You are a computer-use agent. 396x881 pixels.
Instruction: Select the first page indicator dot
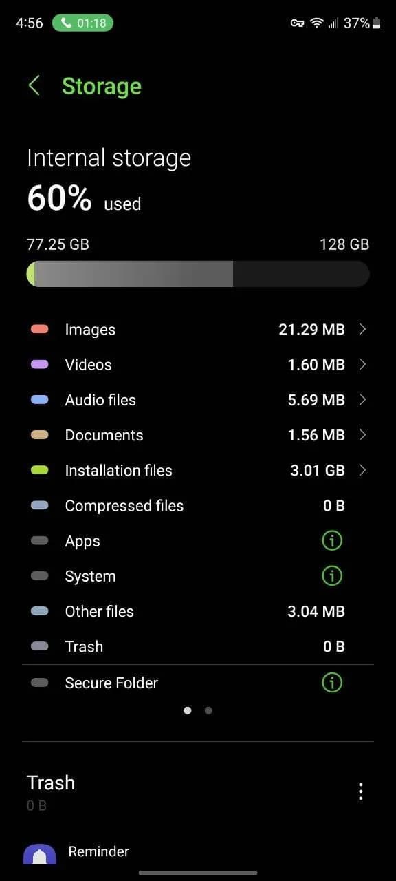(188, 710)
